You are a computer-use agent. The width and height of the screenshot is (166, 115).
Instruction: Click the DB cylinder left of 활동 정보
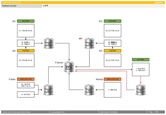click(89, 90)
